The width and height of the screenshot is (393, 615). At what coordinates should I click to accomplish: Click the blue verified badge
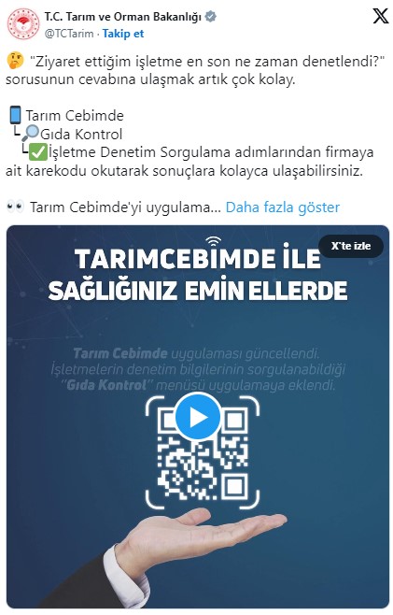pos(211,17)
